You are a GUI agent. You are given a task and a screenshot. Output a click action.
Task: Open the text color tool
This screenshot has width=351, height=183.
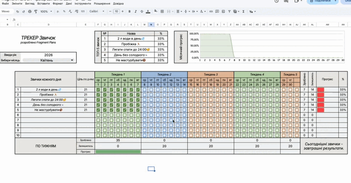tap(148, 11)
